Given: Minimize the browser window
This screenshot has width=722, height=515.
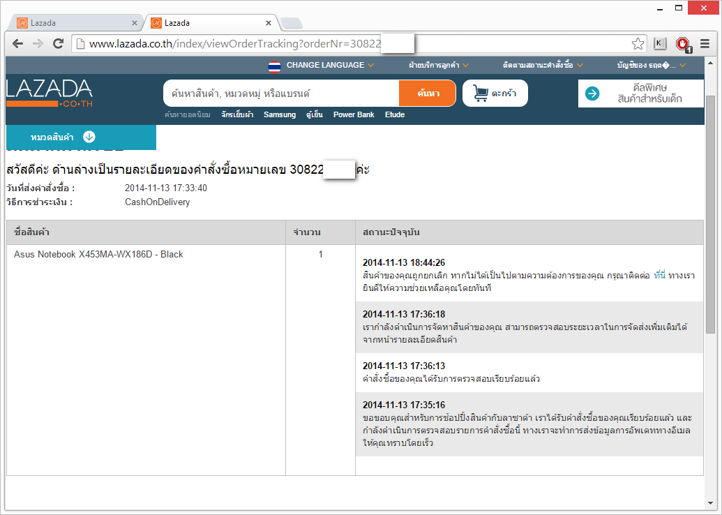Looking at the screenshot, I should point(661,8).
